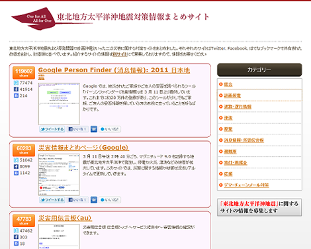Open the 災害情報まとめページ page thumbnail
Screen dimensions: 311x249
pyautogui.click(x=59, y=175)
